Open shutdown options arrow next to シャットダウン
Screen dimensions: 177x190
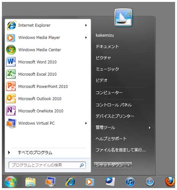click(x=129, y=165)
